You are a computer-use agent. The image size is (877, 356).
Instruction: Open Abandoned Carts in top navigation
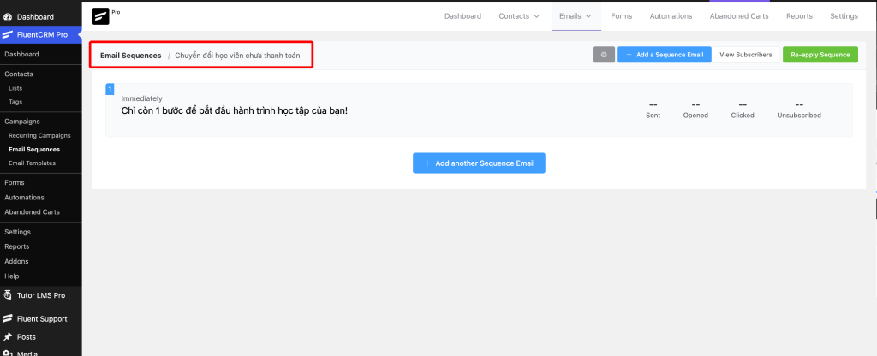738,15
